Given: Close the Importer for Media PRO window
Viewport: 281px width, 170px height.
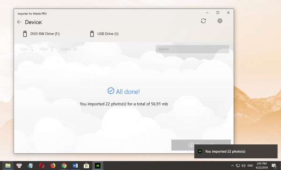Looking at the screenshot, I should [228, 13].
